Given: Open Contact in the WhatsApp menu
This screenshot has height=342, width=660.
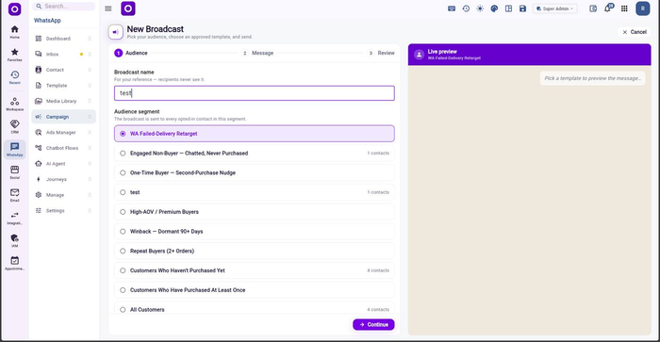Looking at the screenshot, I should point(63,70).
